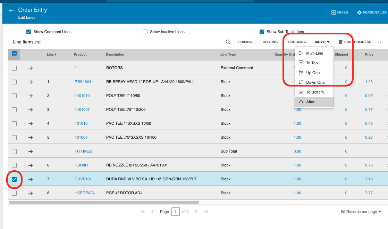Viewport: 388px width, 229px height.
Task: Click the Costing button
Action: pyautogui.click(x=270, y=42)
